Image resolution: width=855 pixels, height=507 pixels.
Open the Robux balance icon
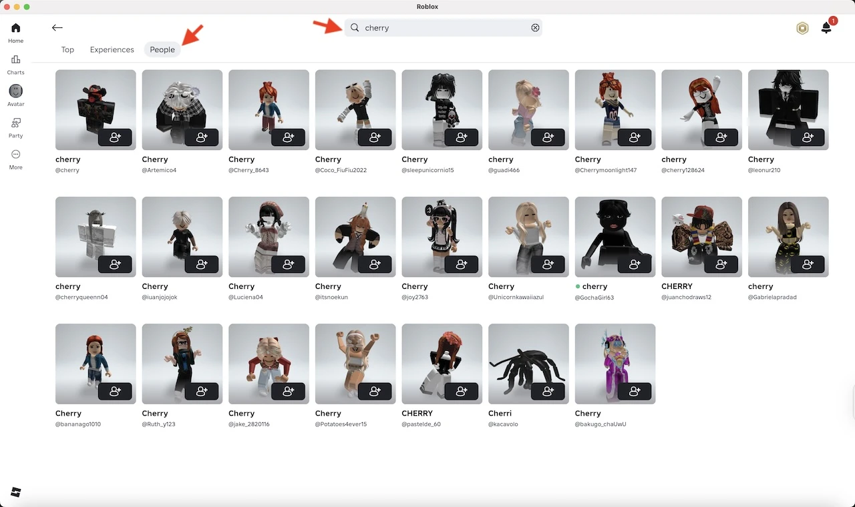[802, 28]
